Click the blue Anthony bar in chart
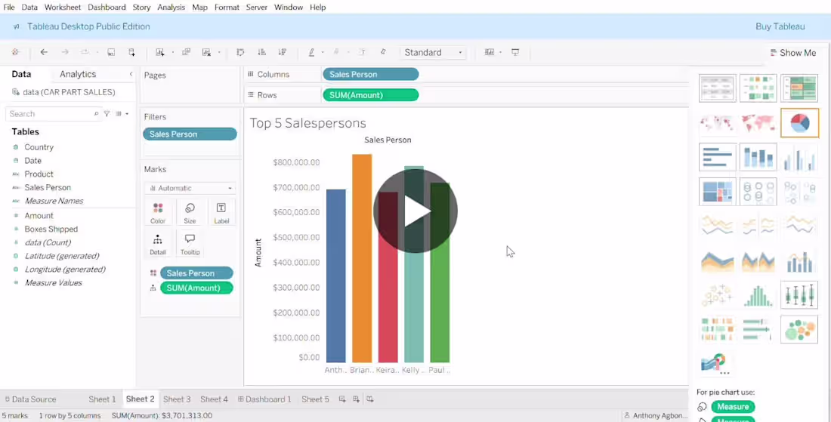The width and height of the screenshot is (831, 422). point(336,276)
